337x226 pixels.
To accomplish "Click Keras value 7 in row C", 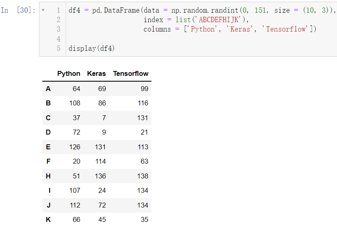I will 104,118.
